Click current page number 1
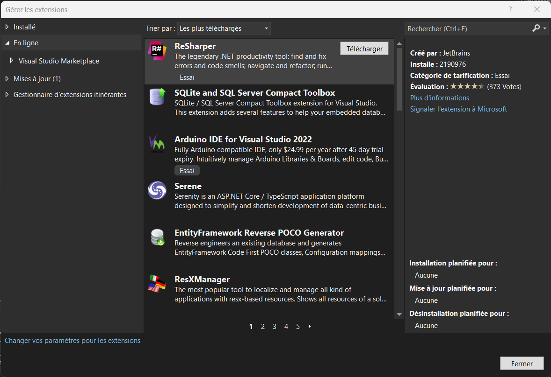This screenshot has height=377, width=551. coord(251,327)
